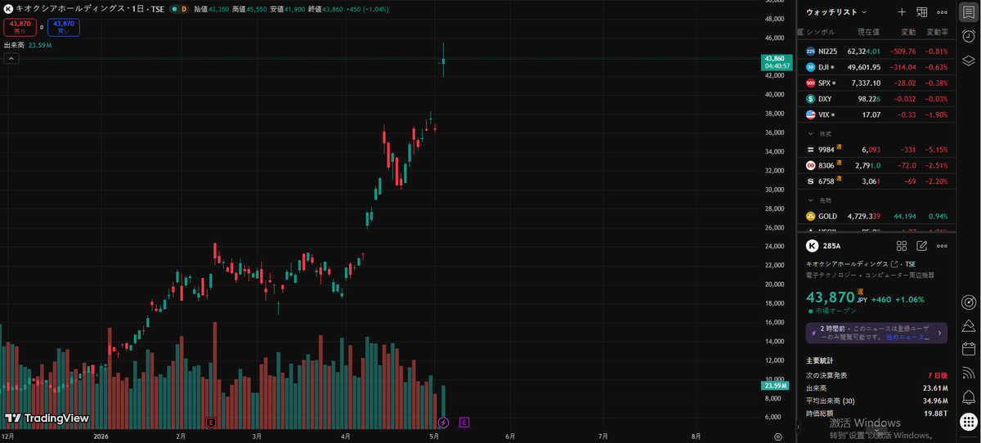Click the K logo beside 285A in details

812,245
